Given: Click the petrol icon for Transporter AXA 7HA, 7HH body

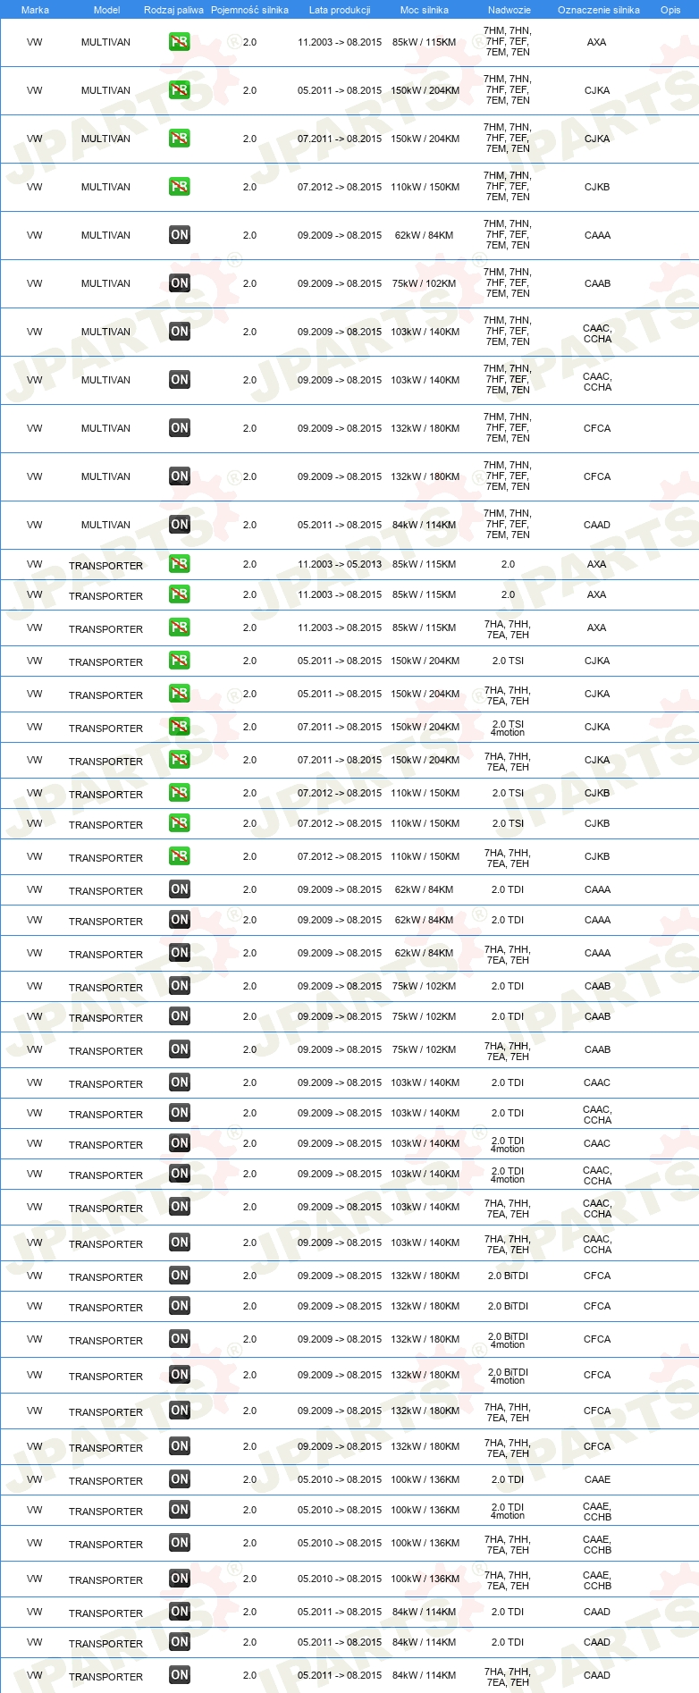Looking at the screenshot, I should pos(180,628).
